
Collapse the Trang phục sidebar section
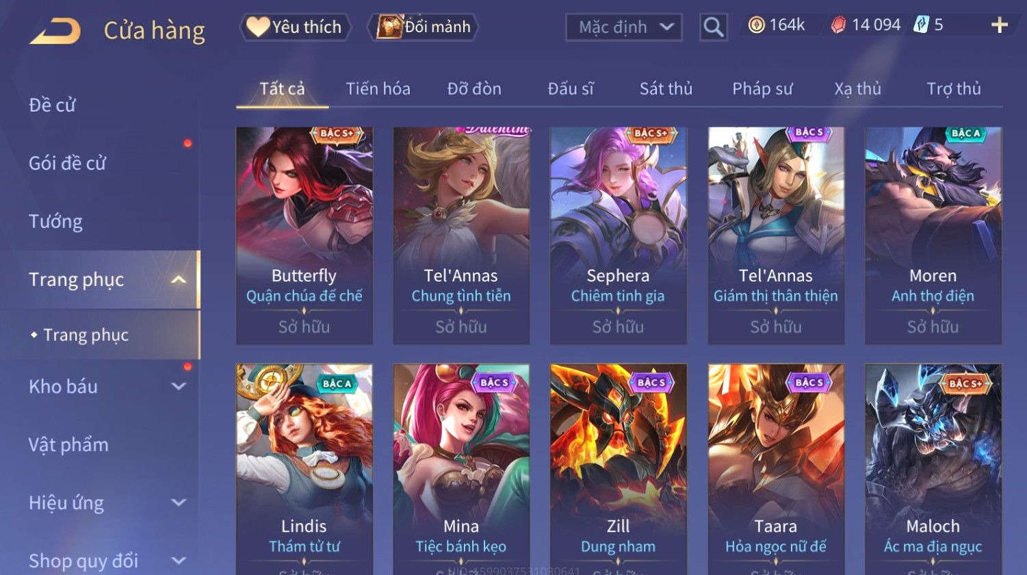tap(179, 279)
